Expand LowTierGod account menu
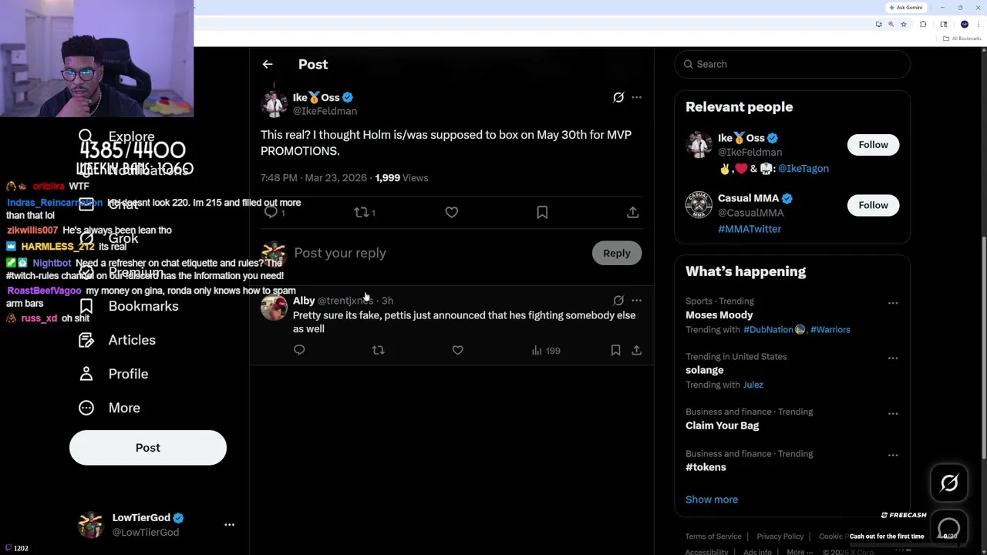 pyautogui.click(x=229, y=524)
